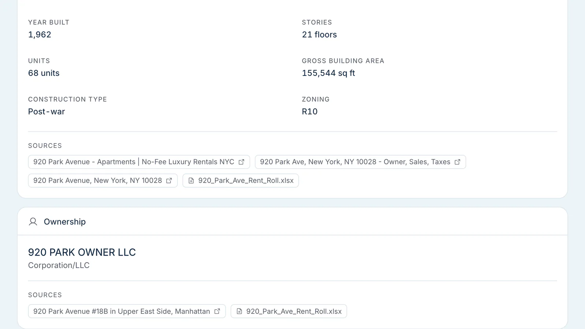Click external link icon on No-Fee Luxury Rentals source

241,162
